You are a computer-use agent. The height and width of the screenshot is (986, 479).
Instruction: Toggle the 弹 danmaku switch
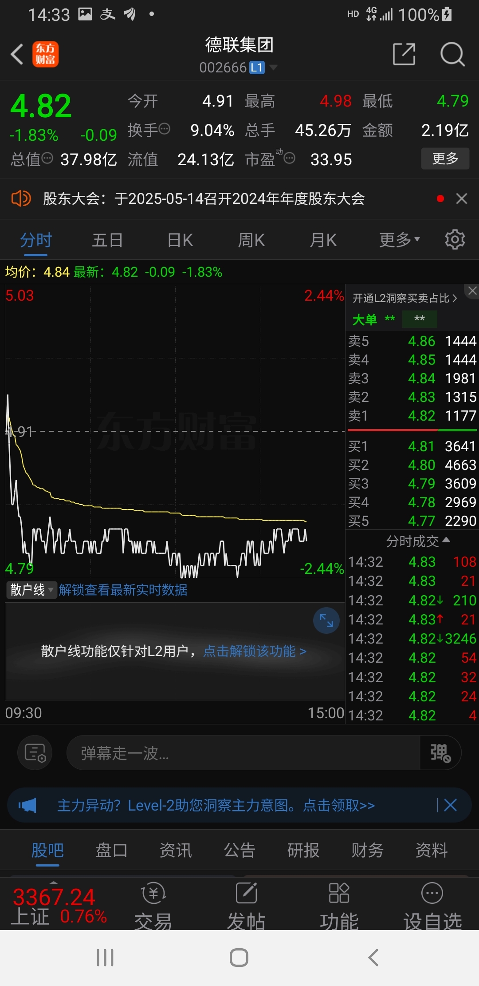pos(440,752)
